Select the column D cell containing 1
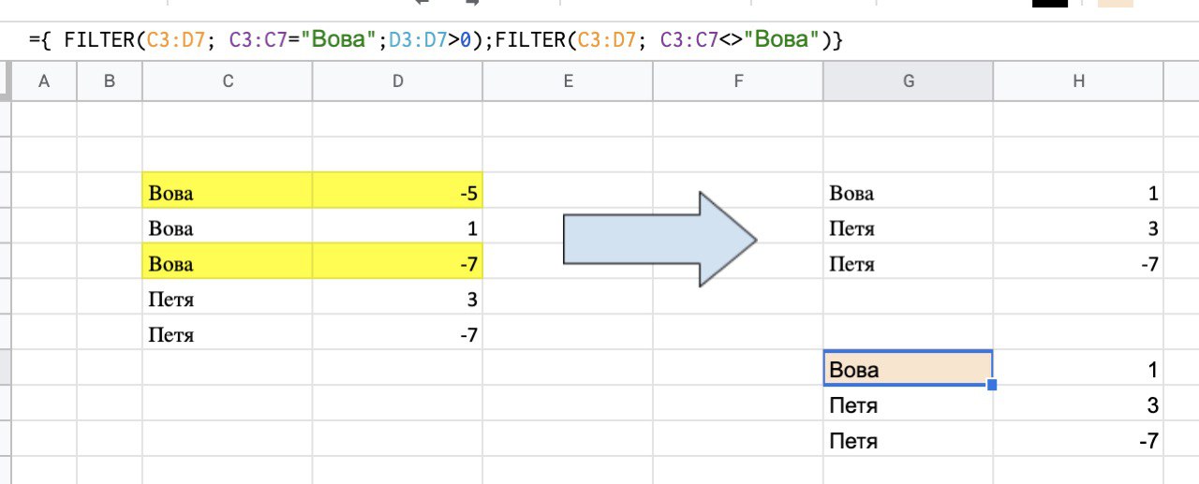The image size is (1199, 484). click(x=397, y=228)
